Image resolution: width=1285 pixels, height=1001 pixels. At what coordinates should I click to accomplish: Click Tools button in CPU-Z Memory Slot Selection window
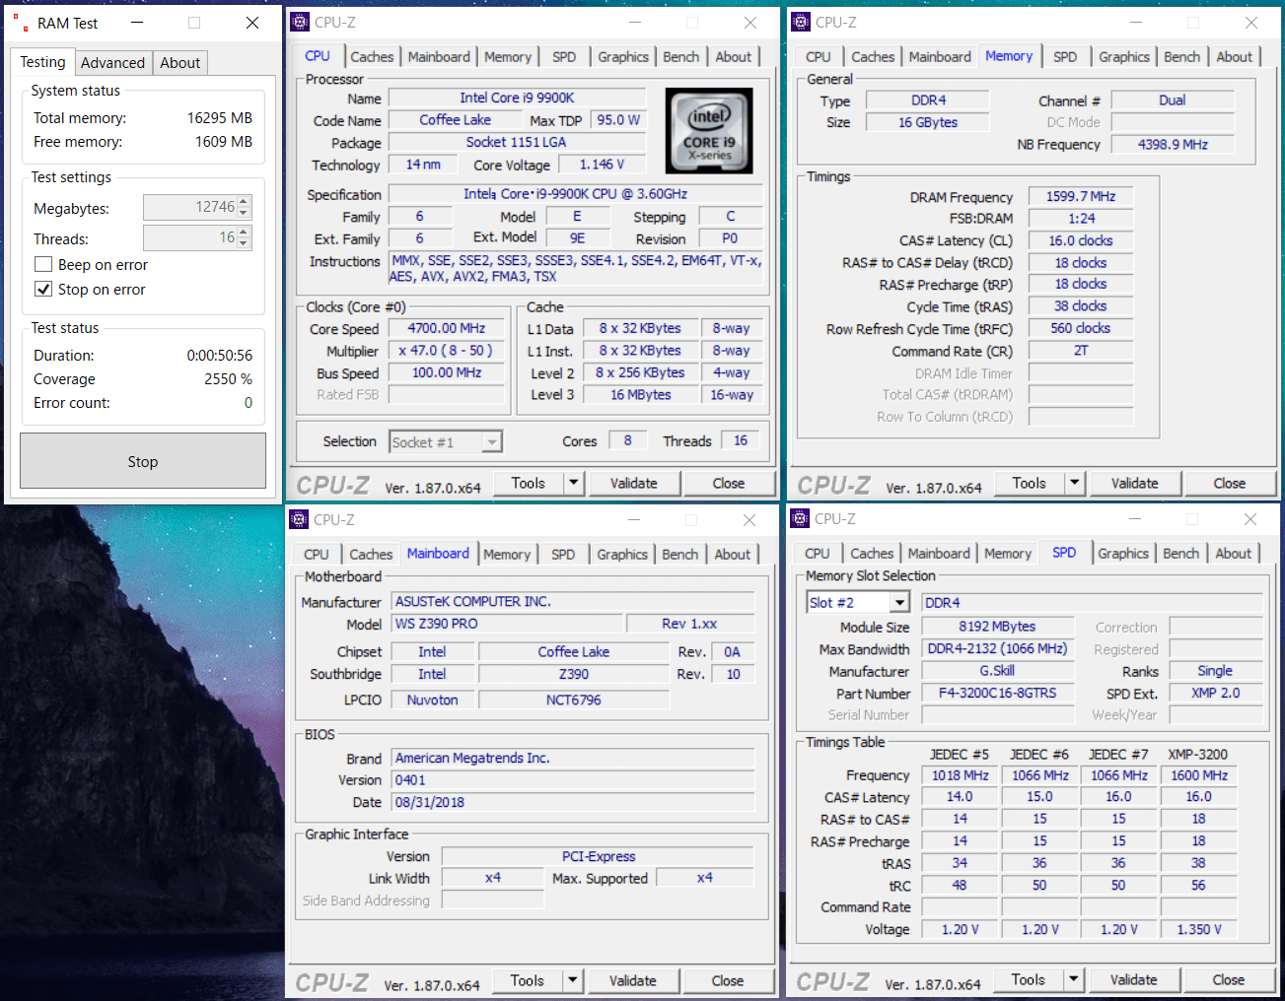click(1029, 979)
